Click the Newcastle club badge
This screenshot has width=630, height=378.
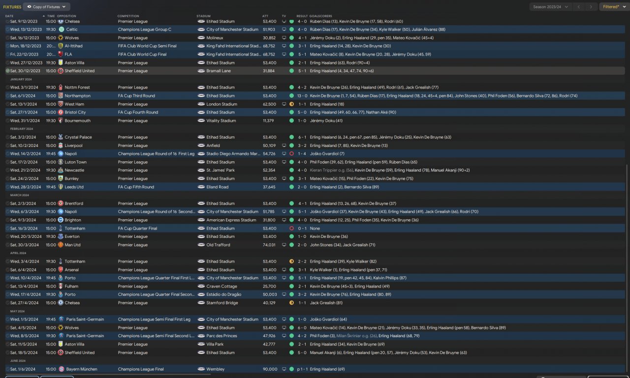61,171
